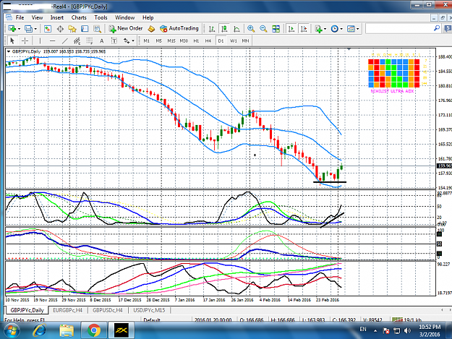The width and height of the screenshot is (452, 339).
Task: Select the horizontal line tool
Action: 52,41
